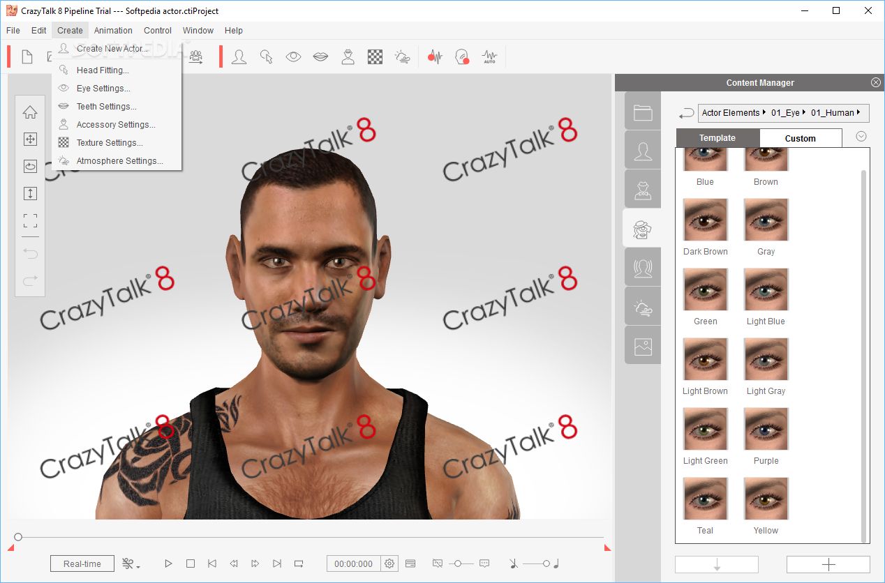The width and height of the screenshot is (885, 583).
Task: Open the Project folder tab in Content Manager
Action: pos(643,112)
